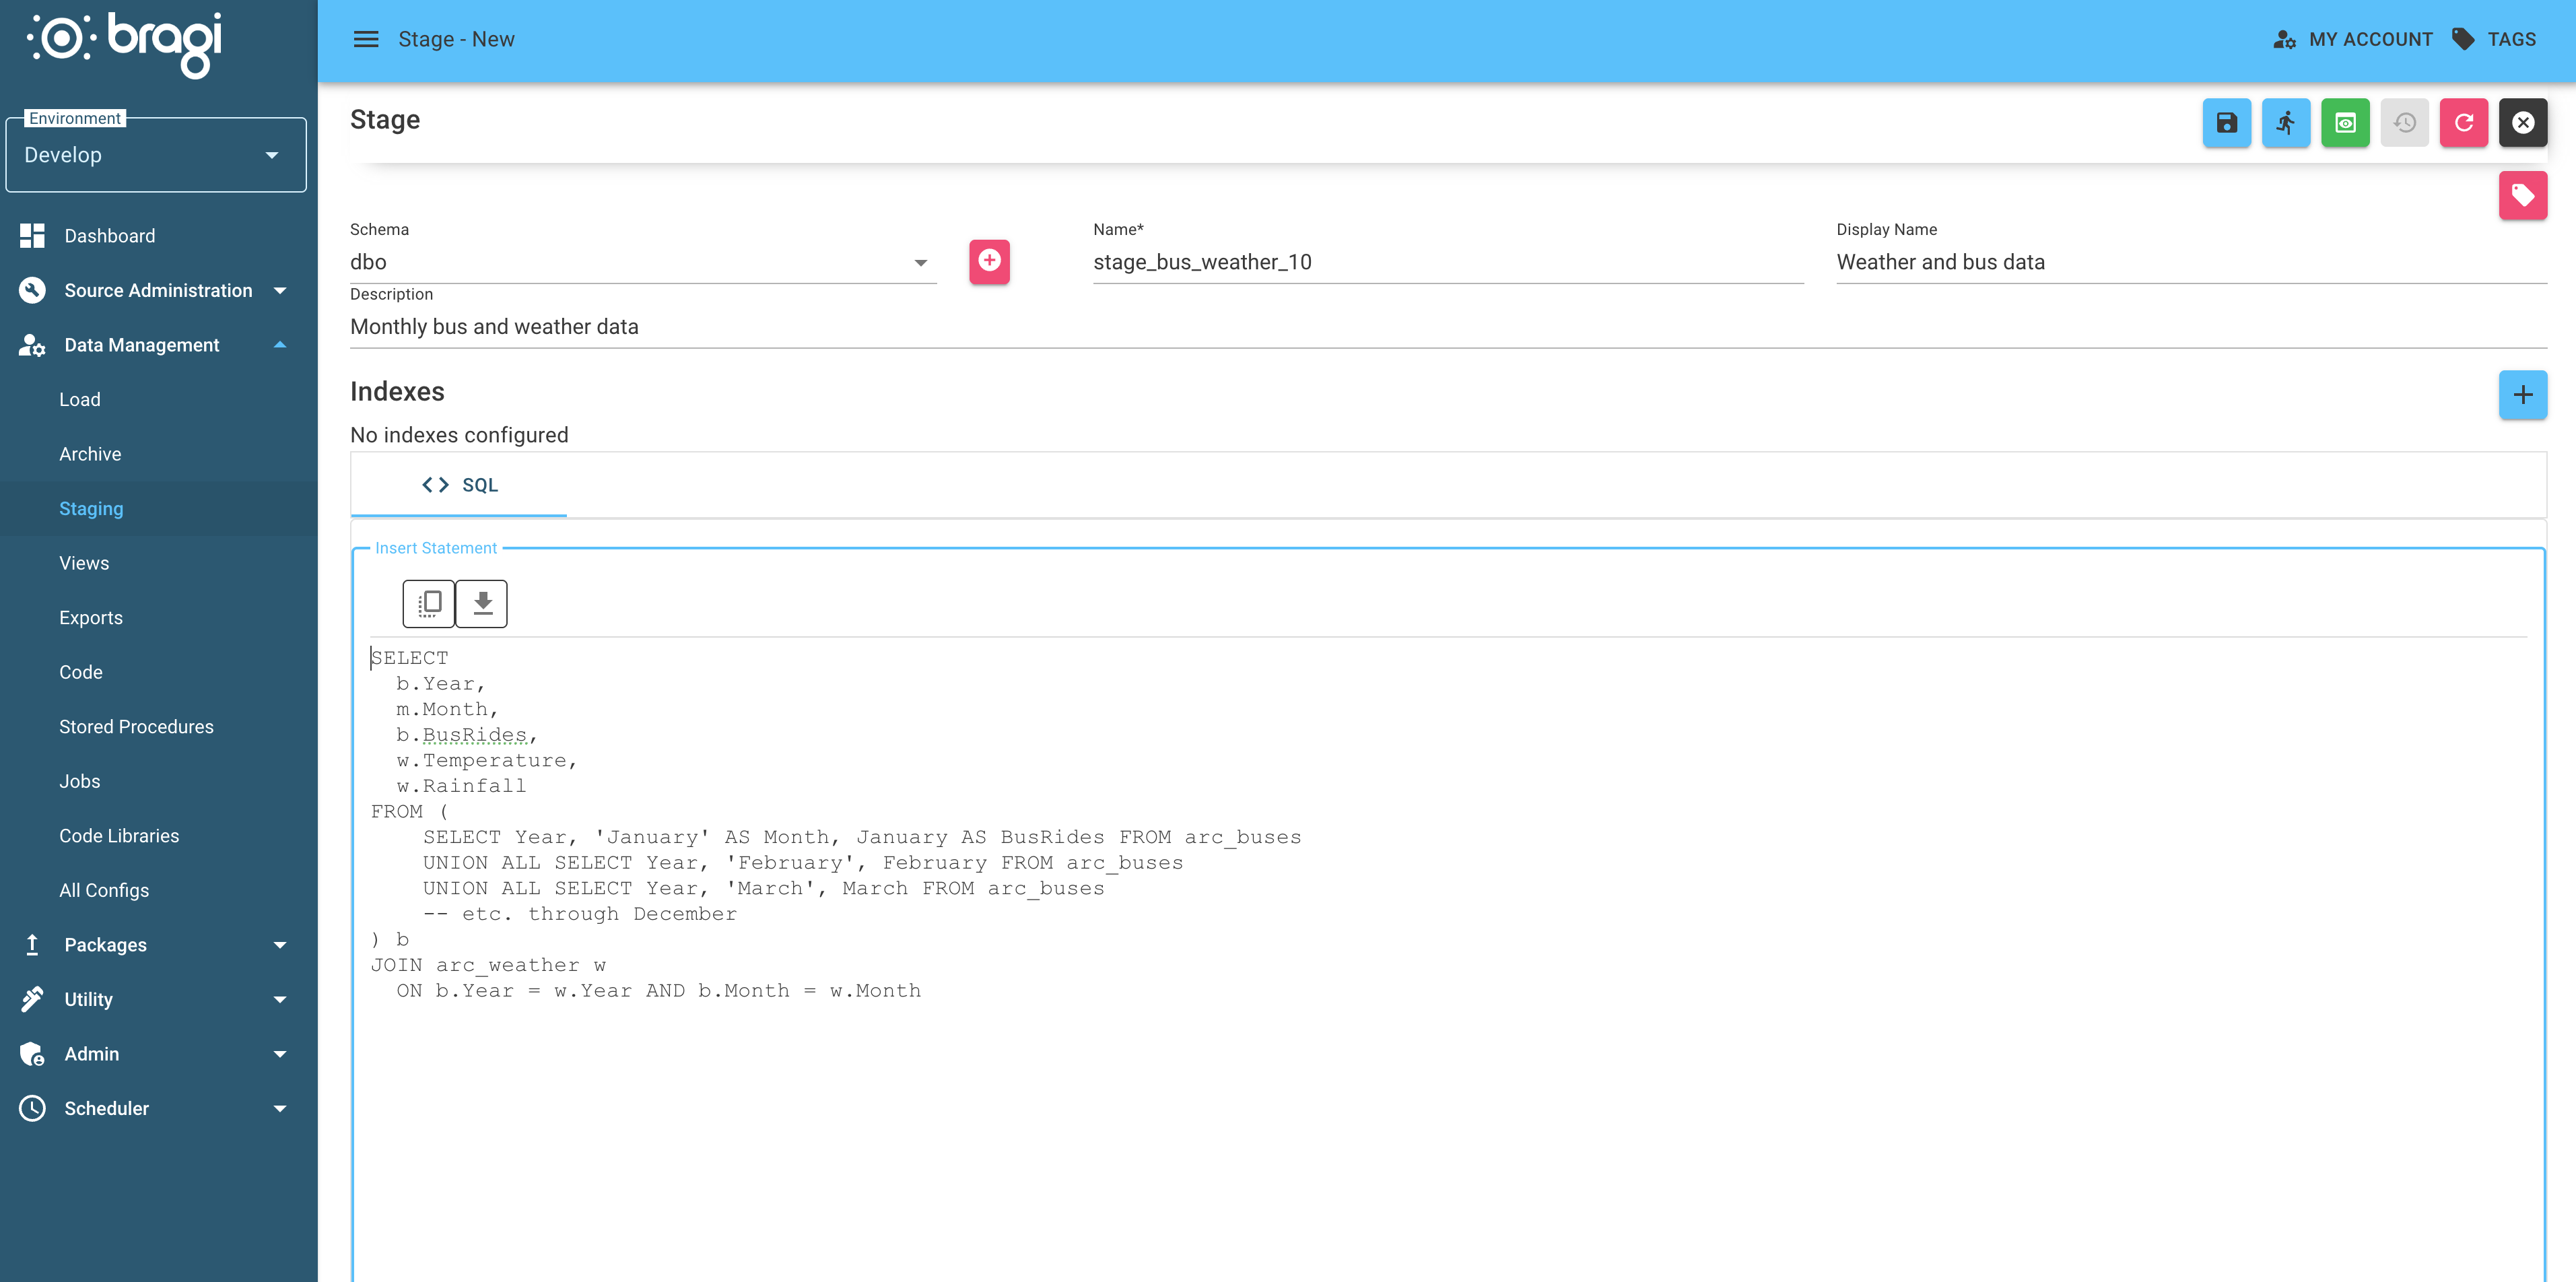Add a new schema with the pink plus icon
The width and height of the screenshot is (2576, 1282).
tap(989, 262)
